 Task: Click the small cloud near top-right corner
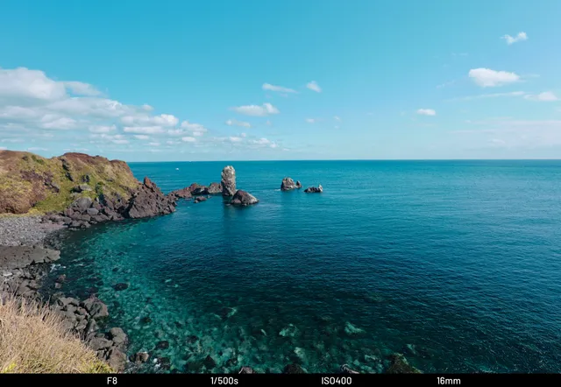pos(515,38)
